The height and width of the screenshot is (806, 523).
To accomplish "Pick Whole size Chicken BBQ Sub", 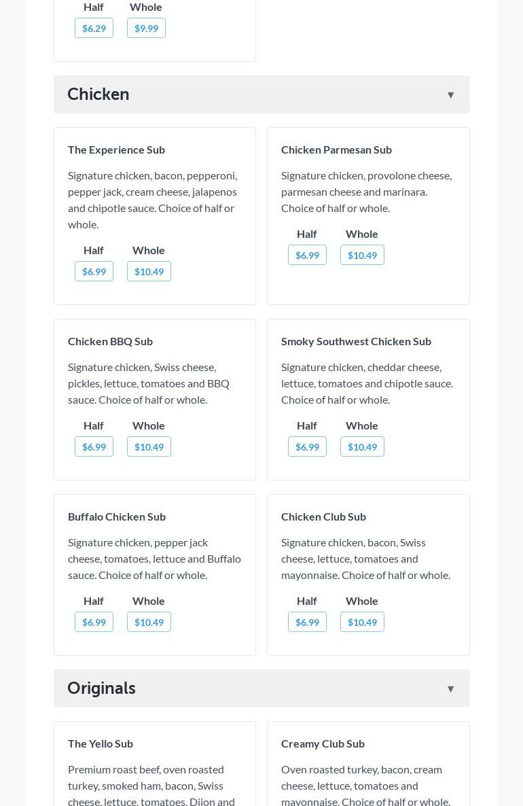I will coord(149,446).
